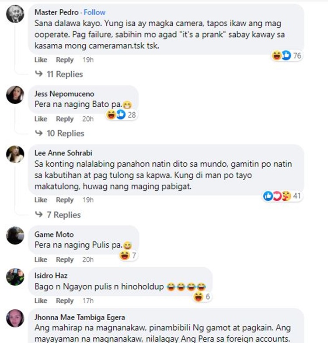Image resolution: width=328 pixels, height=343 pixels.
Task: Open Master Pedro's profile picture
Action: tap(15, 14)
